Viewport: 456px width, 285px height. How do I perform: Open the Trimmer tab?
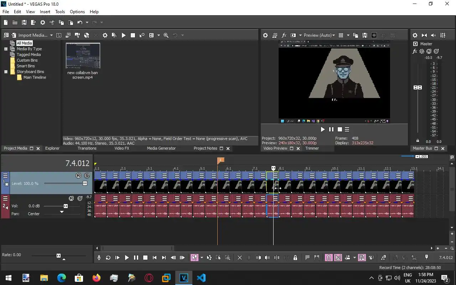(312, 148)
